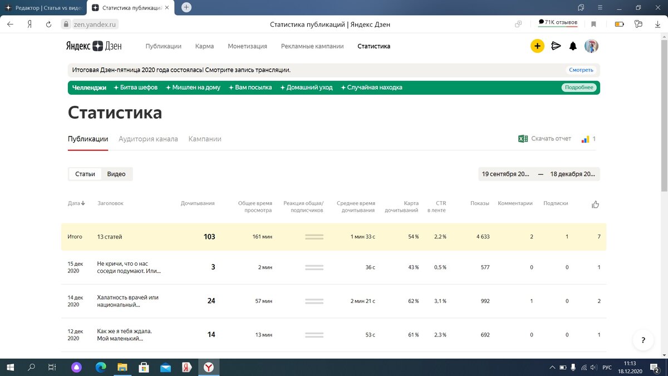Open Карма in top navigation
This screenshot has height=376, width=668.
tap(204, 46)
